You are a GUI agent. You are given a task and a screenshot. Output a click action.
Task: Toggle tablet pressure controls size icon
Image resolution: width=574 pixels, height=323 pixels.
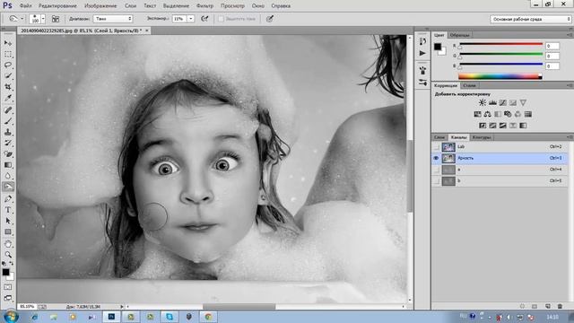[270, 19]
